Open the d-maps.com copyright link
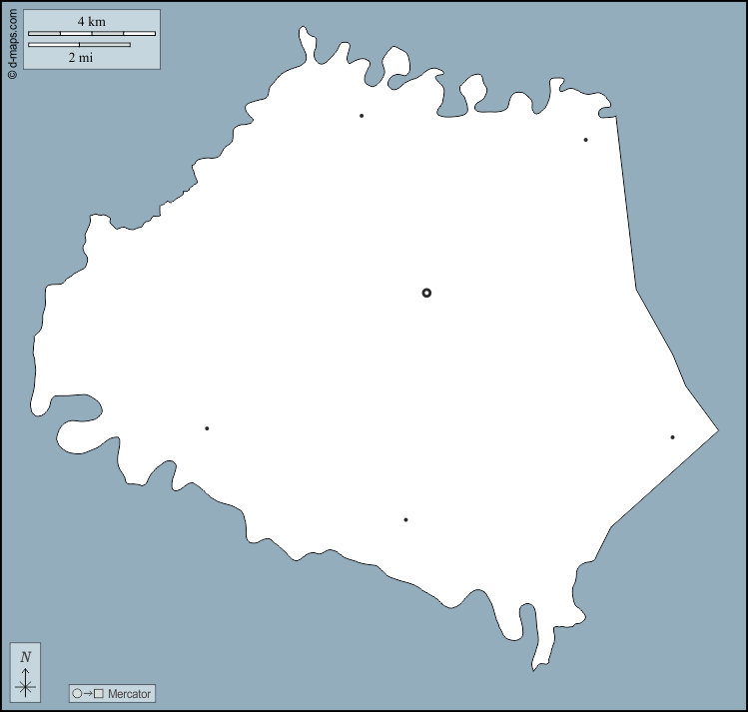Viewport: 748px width, 712px height. 11,41
